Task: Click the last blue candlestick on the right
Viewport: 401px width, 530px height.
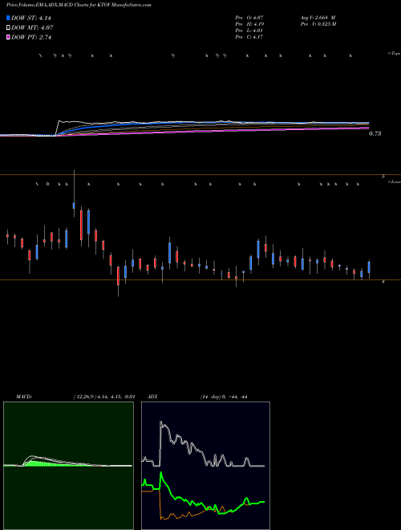Action: [369, 267]
